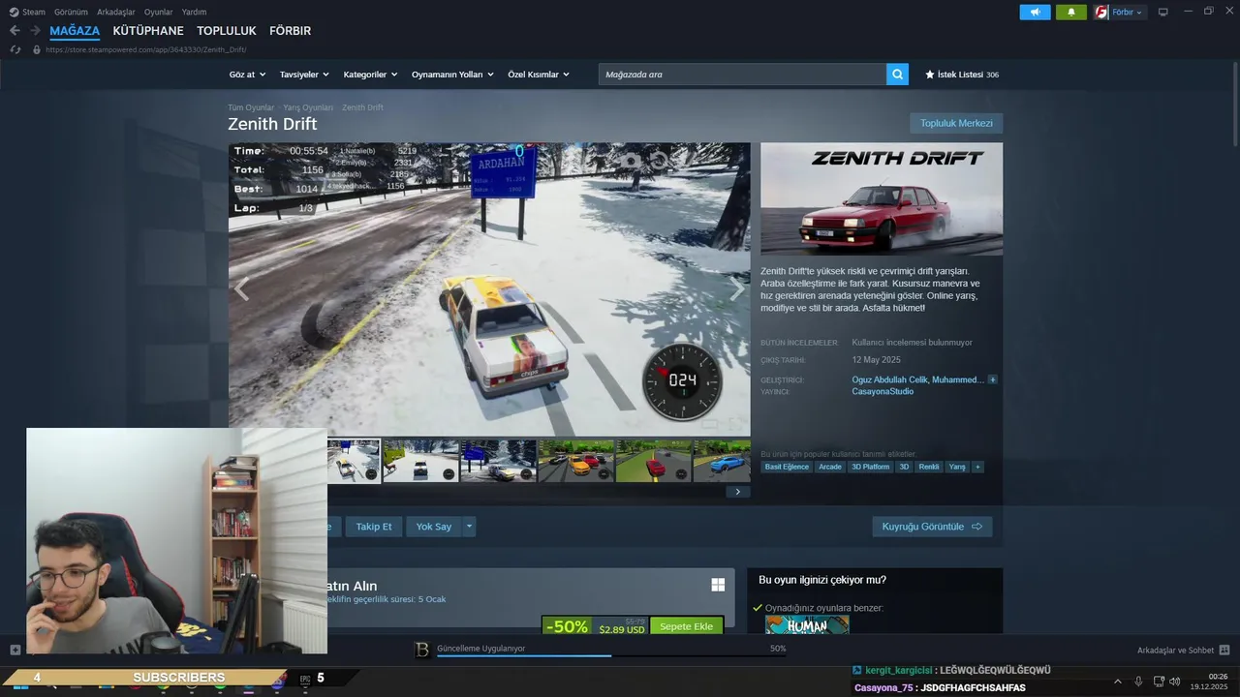Expand the Özel Kısımlar dropdown
Screen dimensions: 1240x697
(x=539, y=75)
